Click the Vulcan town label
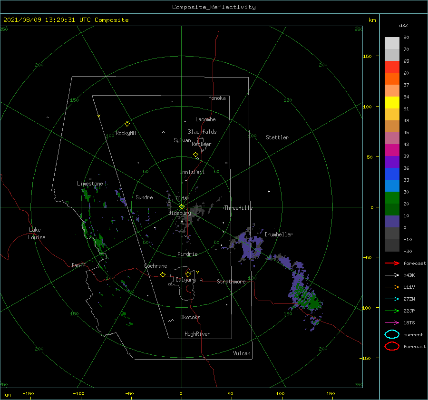The width and height of the screenshot is (428, 400). [x=242, y=353]
